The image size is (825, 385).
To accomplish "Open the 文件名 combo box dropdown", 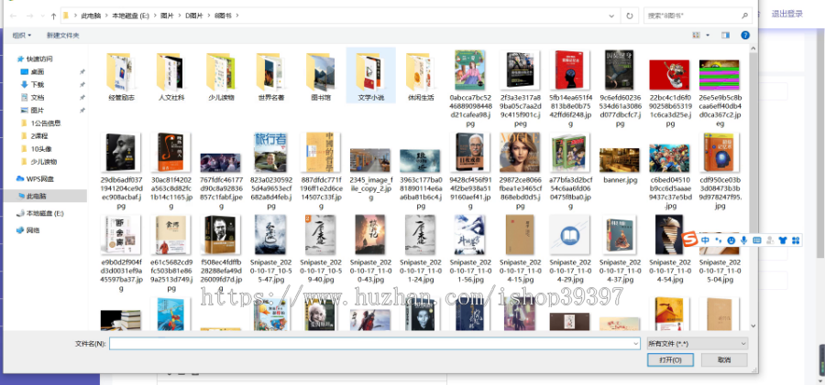I will tap(635, 344).
